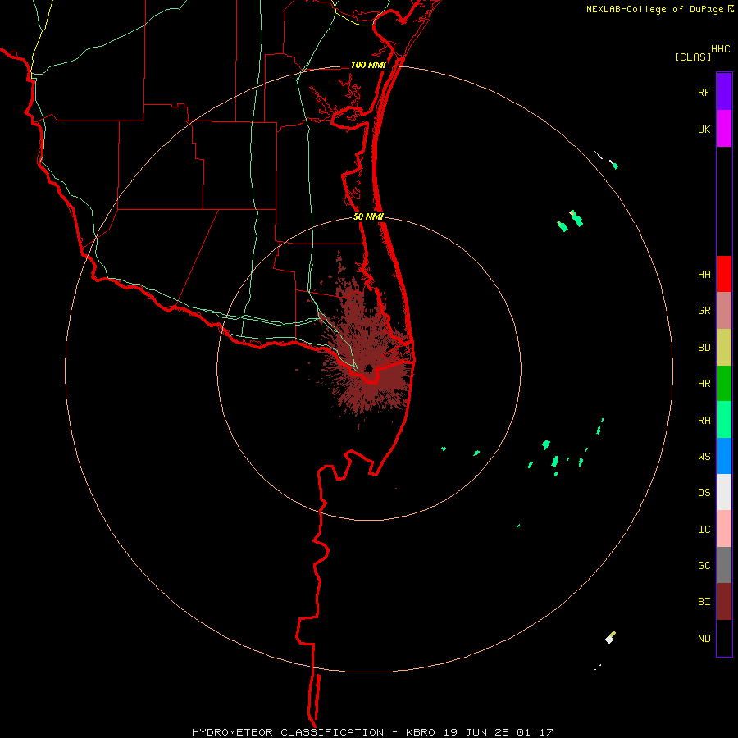The width and height of the screenshot is (738, 738).
Task: Select the DS white legend swatch
Action: pyautogui.click(x=724, y=492)
